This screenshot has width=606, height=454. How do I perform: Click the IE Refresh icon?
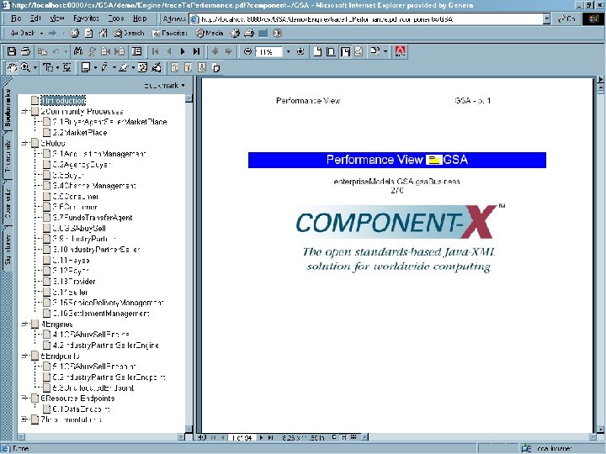click(x=89, y=33)
